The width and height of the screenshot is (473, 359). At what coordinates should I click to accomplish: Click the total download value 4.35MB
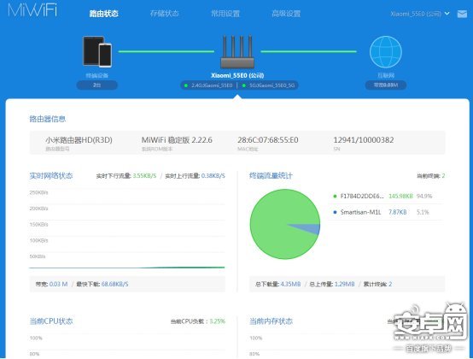(290, 284)
